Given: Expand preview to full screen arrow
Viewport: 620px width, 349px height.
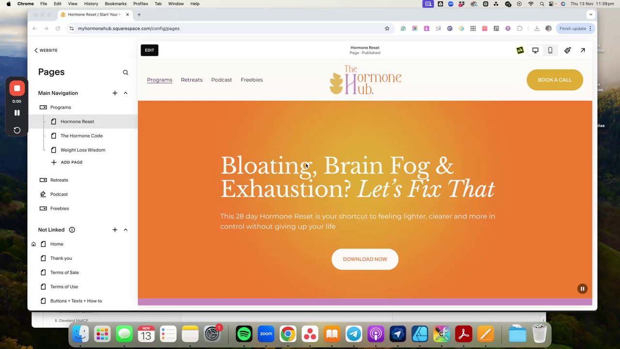Looking at the screenshot, I should point(583,50).
